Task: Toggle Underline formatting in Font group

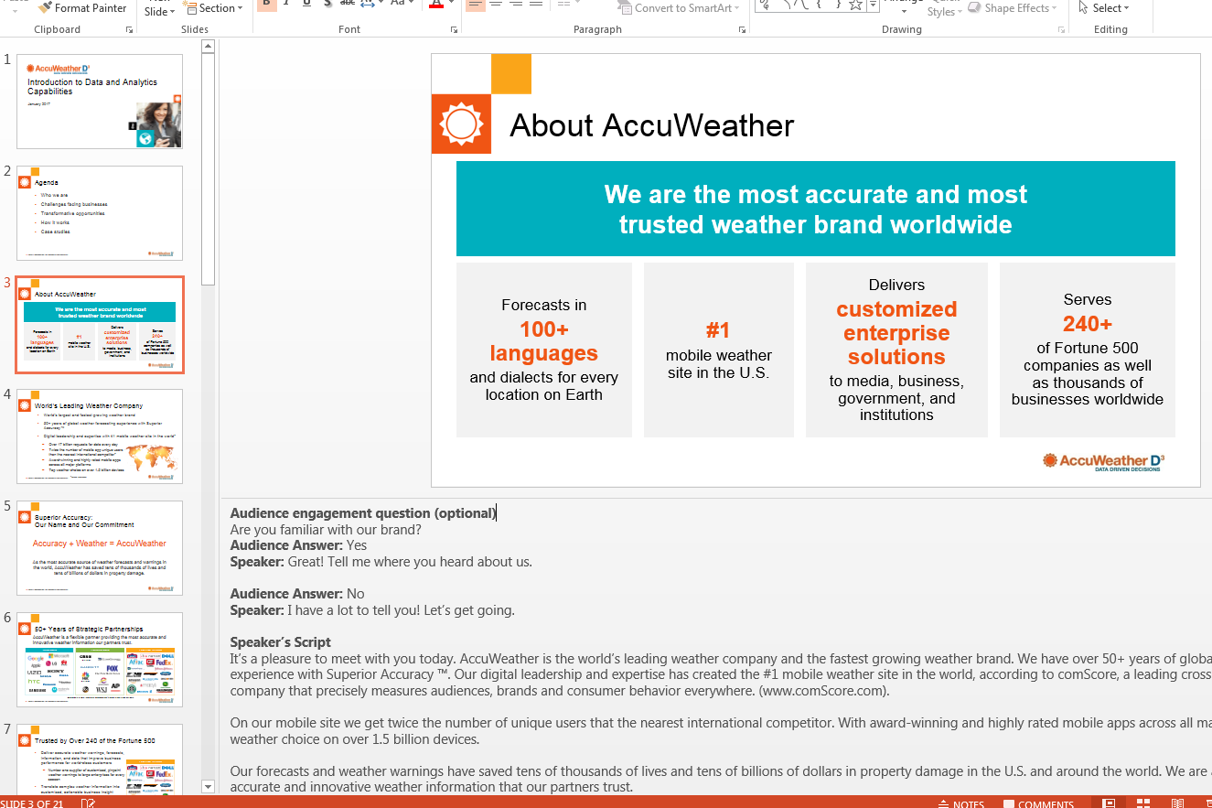Action: 306,5
